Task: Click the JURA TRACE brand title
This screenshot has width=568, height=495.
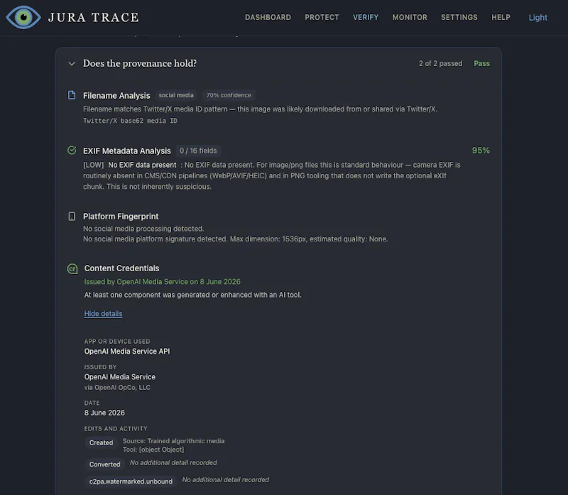Action: (94, 17)
